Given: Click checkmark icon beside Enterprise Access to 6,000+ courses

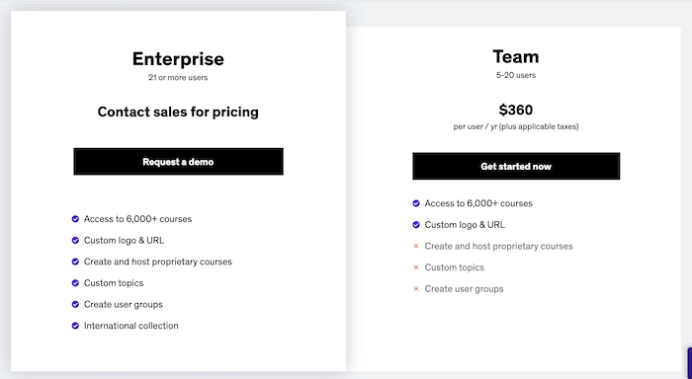Looking at the screenshot, I should (75, 219).
